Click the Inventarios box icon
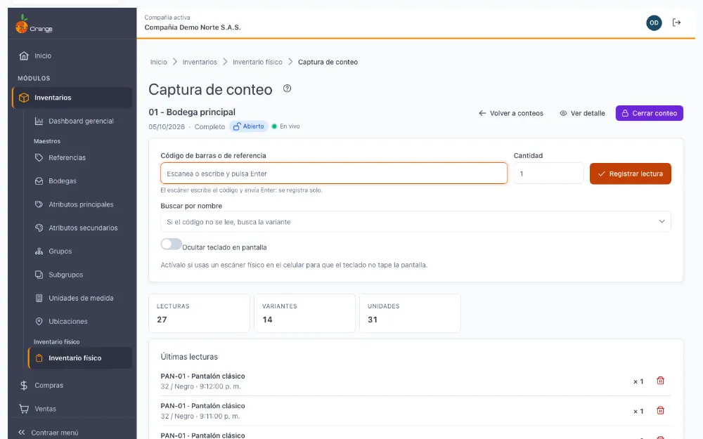 click(24, 98)
